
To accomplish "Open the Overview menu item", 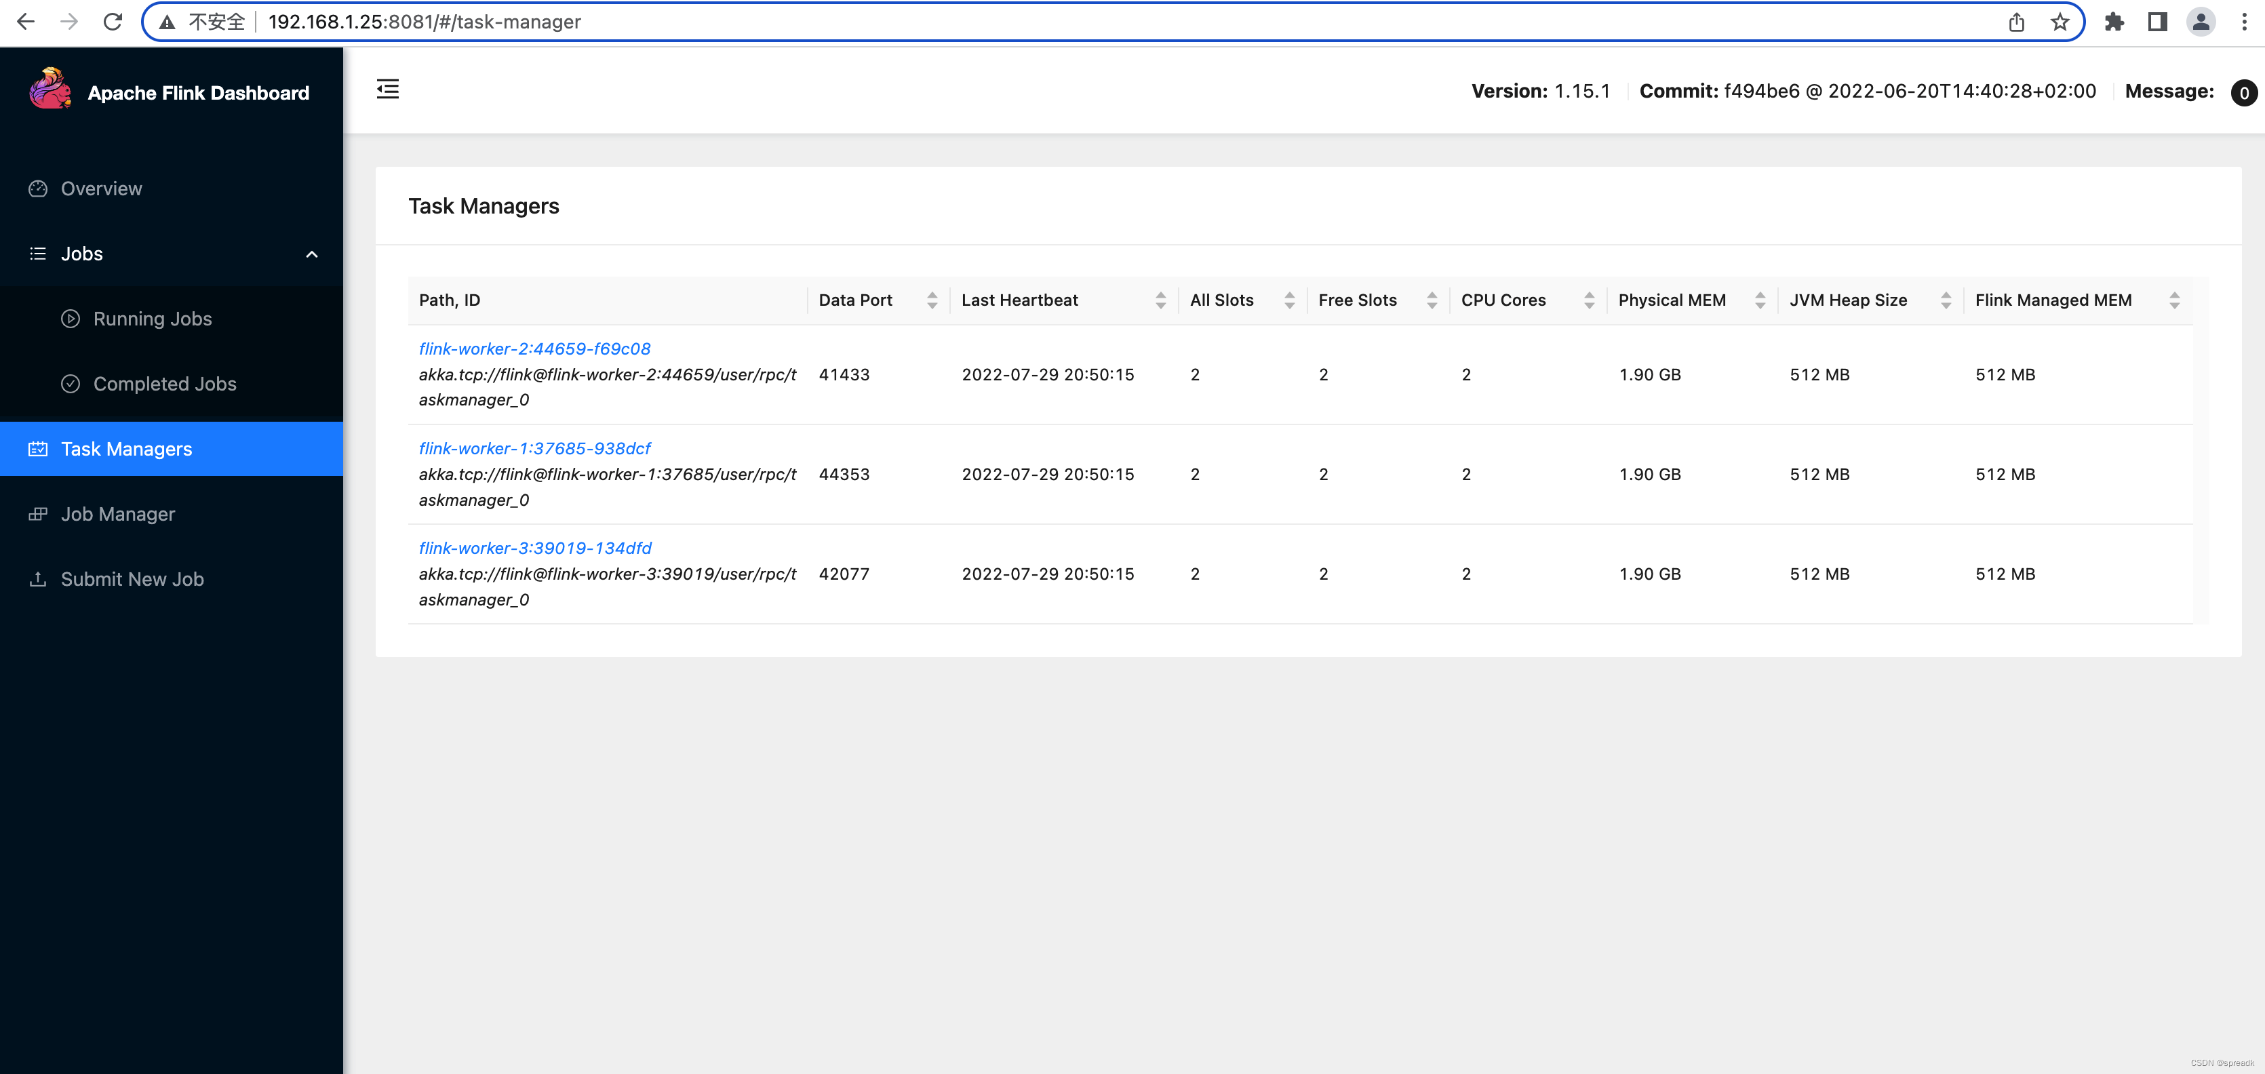I will point(101,189).
